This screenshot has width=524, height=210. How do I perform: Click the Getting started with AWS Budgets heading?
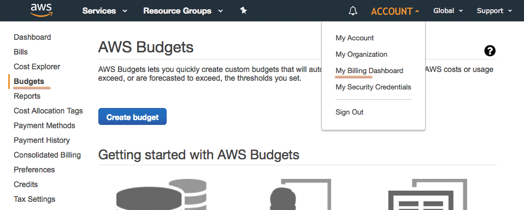(x=198, y=155)
